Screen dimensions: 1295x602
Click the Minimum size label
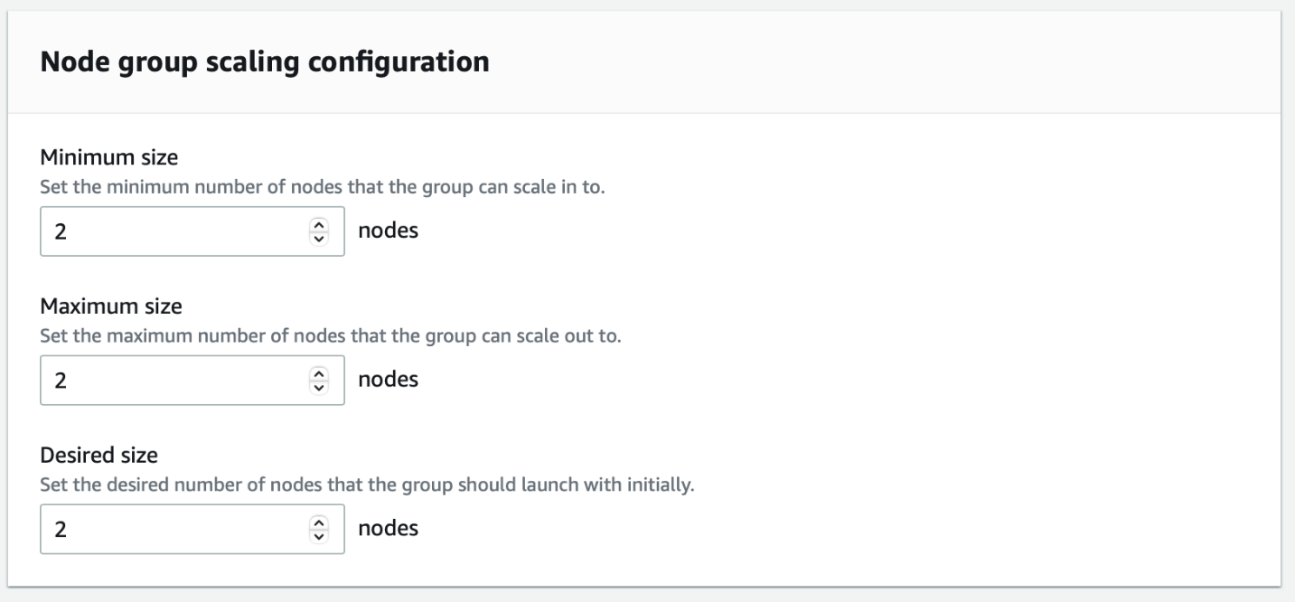point(109,157)
